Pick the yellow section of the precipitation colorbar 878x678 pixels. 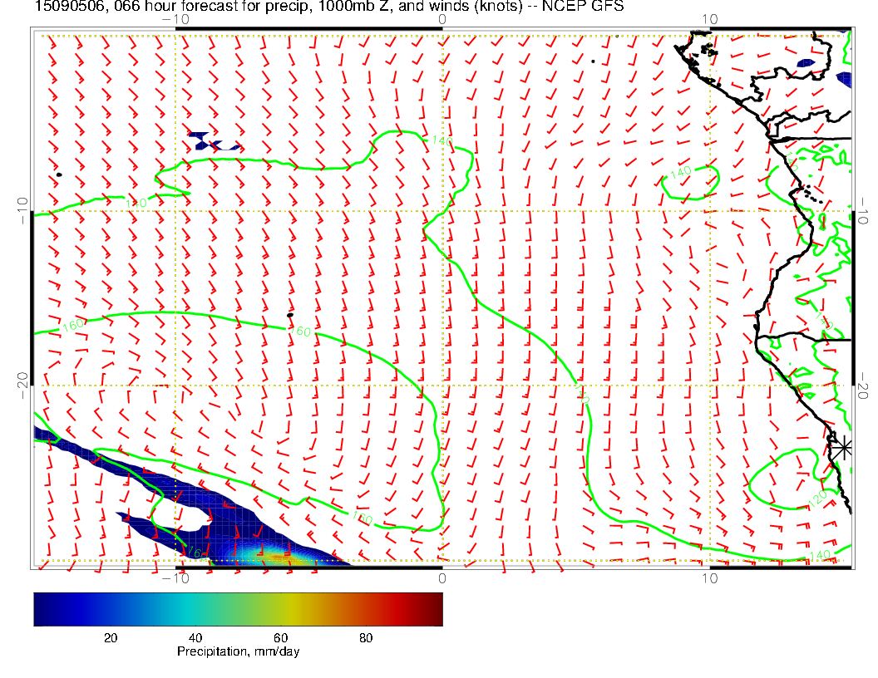pyautogui.click(x=291, y=609)
